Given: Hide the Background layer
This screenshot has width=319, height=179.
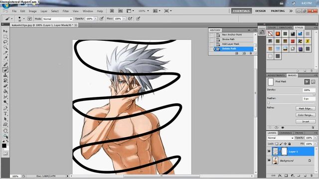Looking at the screenshot, I should (269, 161).
